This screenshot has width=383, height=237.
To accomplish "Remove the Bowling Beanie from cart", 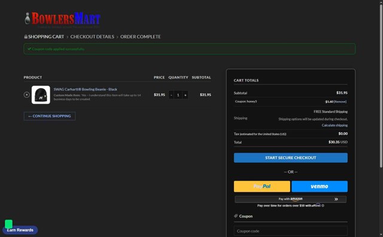I will (x=27, y=95).
